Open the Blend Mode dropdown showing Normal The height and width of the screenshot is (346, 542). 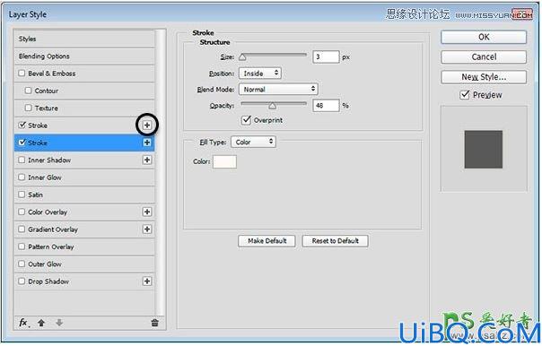pos(278,89)
